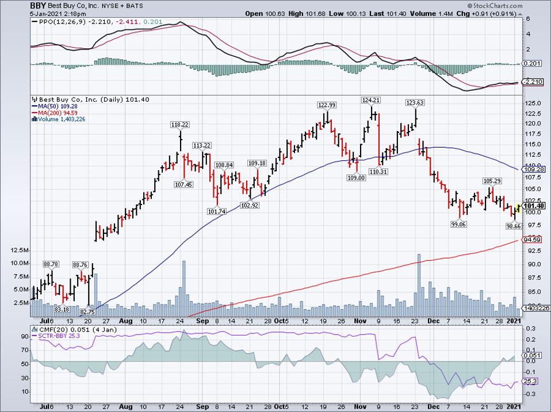Click the BBY ticker symbol
551x412 pixels.
(39, 6)
